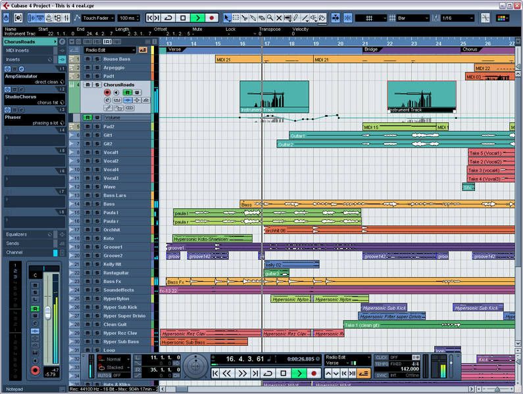Open the Bar grid type dropdown
The width and height of the screenshot is (523, 394).
point(414,18)
